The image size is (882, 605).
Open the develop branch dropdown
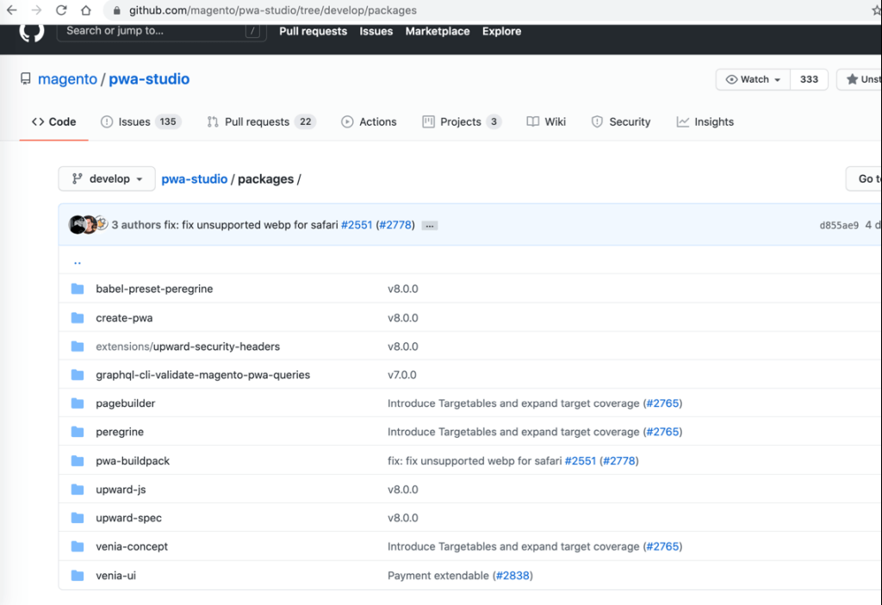[x=107, y=179]
